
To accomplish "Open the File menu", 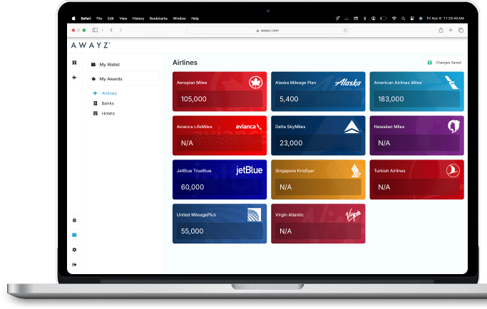I will tap(99, 19).
